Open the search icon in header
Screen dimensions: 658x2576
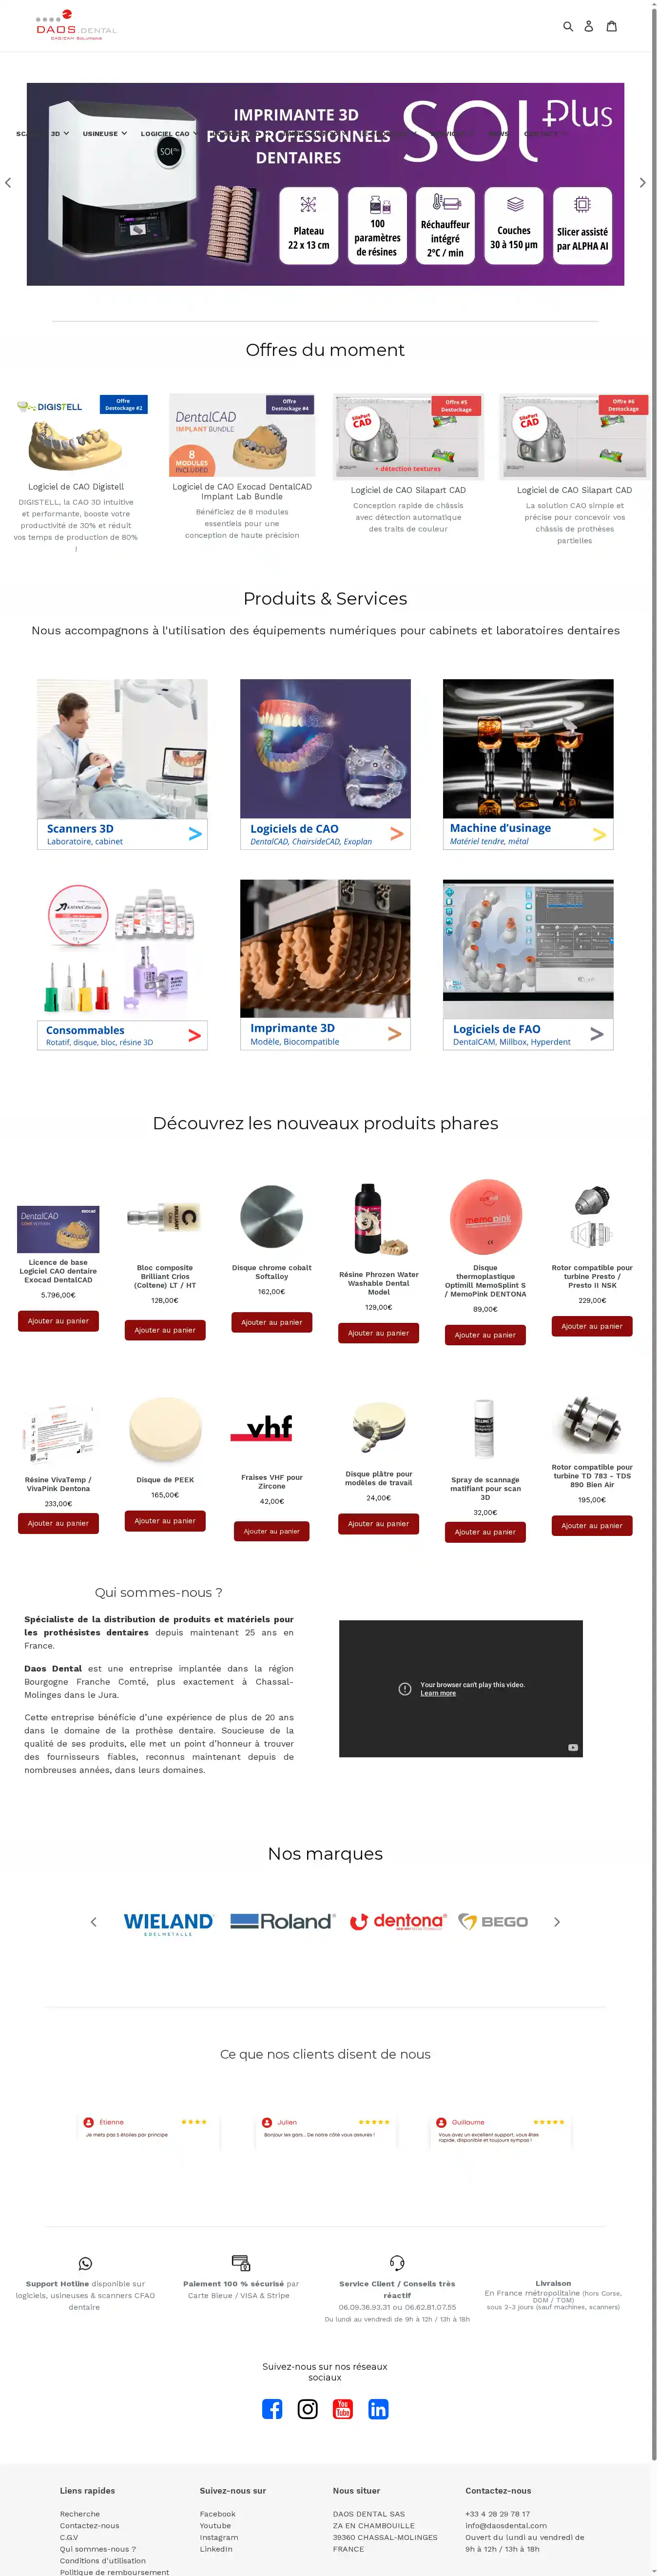click(x=568, y=27)
